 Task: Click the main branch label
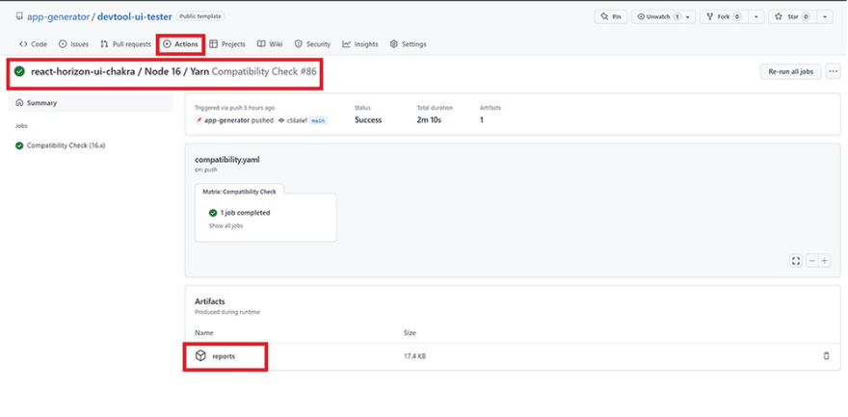[319, 120]
